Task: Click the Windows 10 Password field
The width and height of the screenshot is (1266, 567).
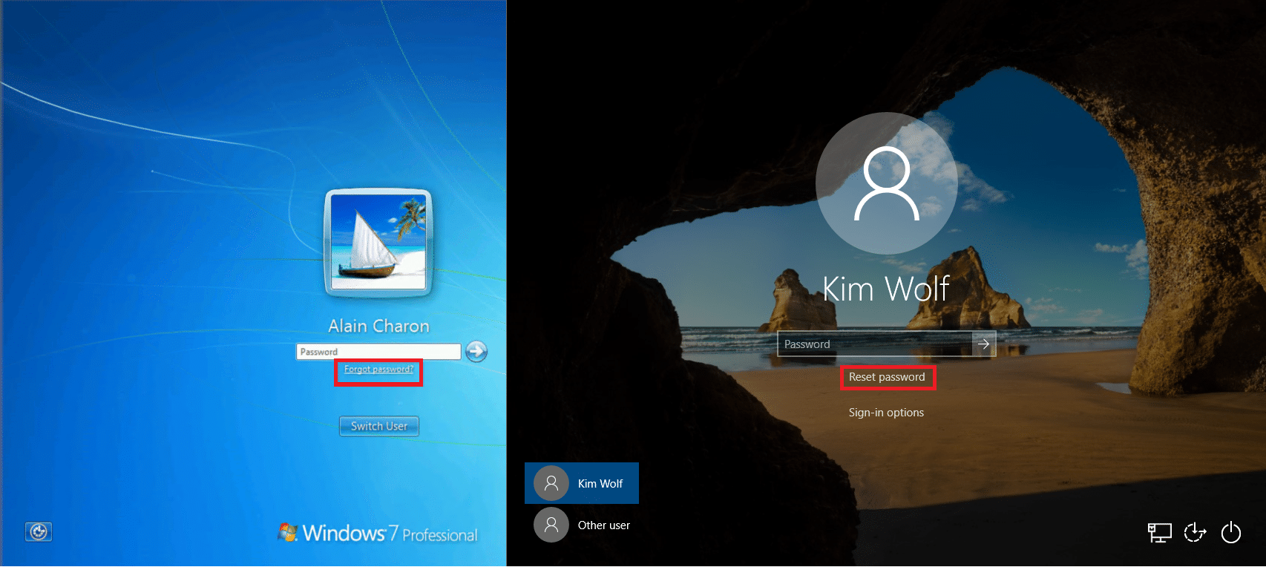Action: click(x=875, y=344)
